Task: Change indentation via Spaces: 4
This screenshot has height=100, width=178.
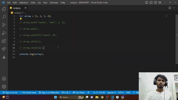Action: tap(112, 92)
